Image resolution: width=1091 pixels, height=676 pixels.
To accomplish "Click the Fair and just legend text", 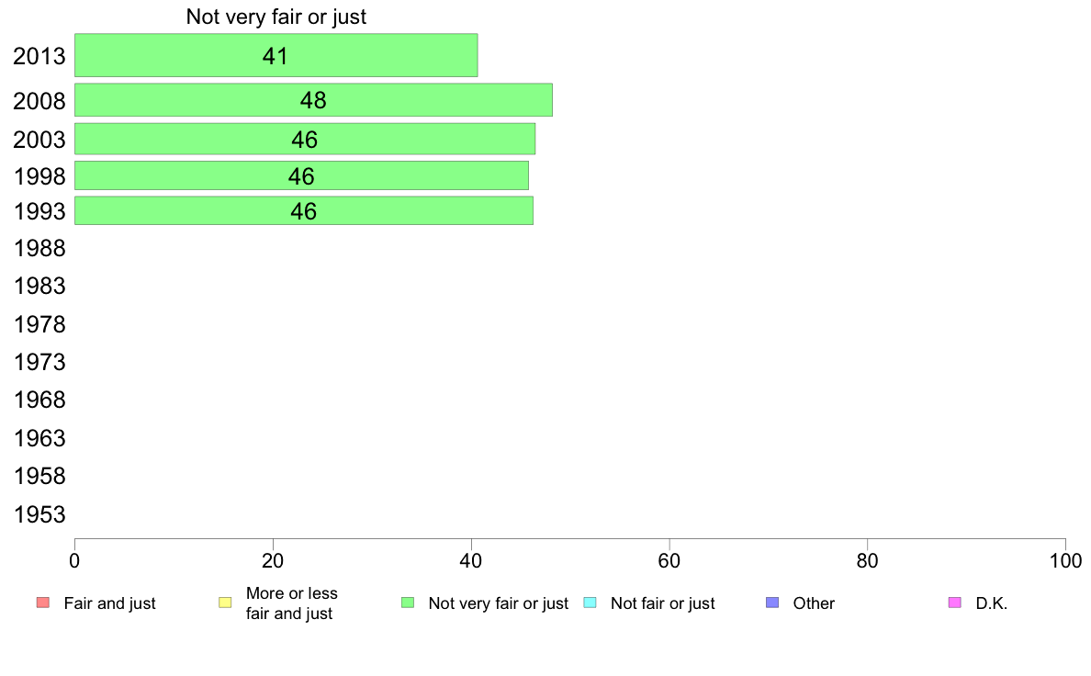I will [109, 603].
